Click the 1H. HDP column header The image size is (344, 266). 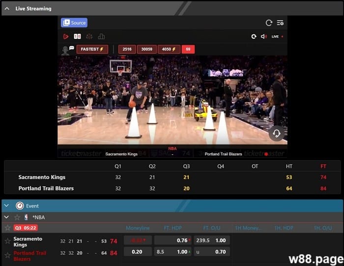[x=284, y=228]
